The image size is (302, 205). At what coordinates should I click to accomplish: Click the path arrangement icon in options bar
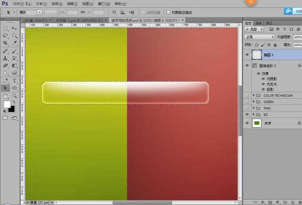(x=132, y=13)
